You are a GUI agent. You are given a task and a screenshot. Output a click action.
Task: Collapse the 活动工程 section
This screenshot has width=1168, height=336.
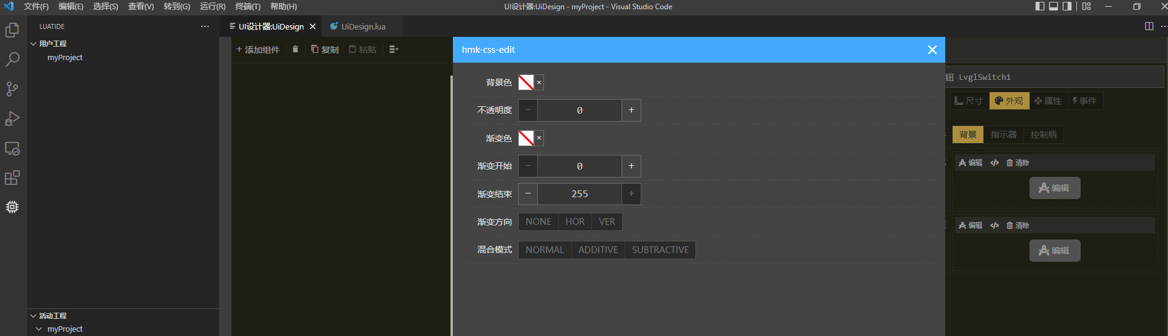coord(33,316)
